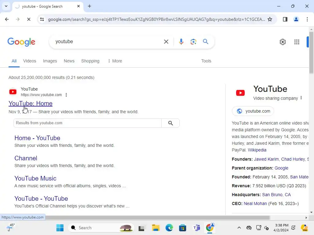
Task: Open Chad Hurley founder link
Action: [x=293, y=159]
